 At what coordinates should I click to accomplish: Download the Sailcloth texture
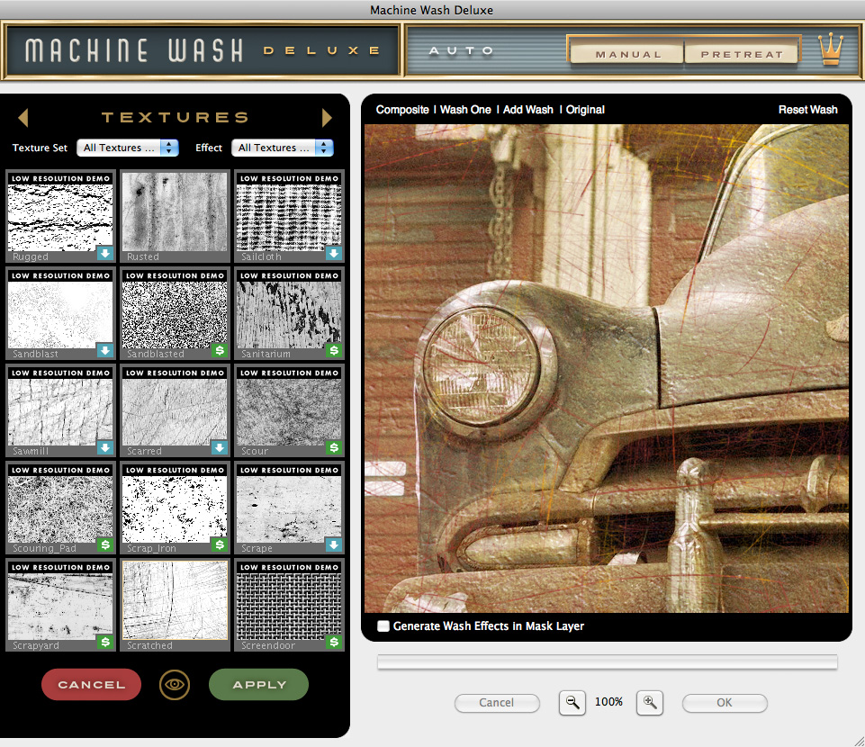pyautogui.click(x=333, y=253)
